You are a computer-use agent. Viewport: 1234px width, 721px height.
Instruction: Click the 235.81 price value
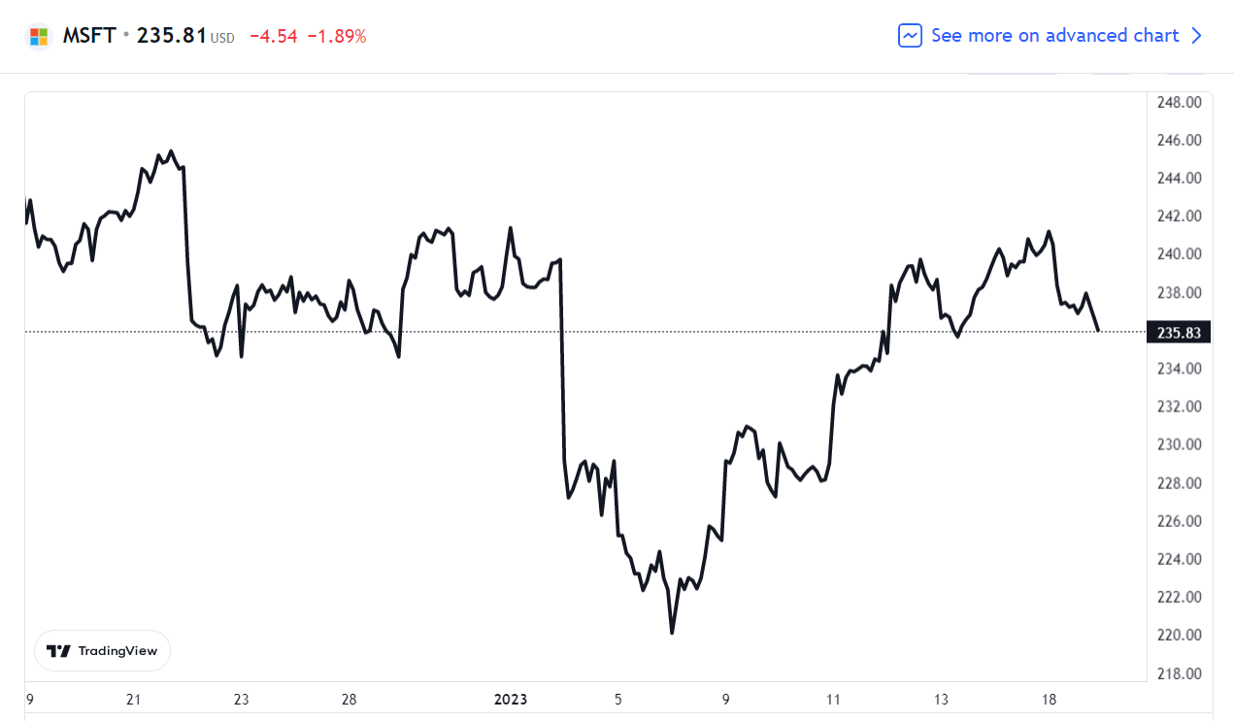[171, 36]
